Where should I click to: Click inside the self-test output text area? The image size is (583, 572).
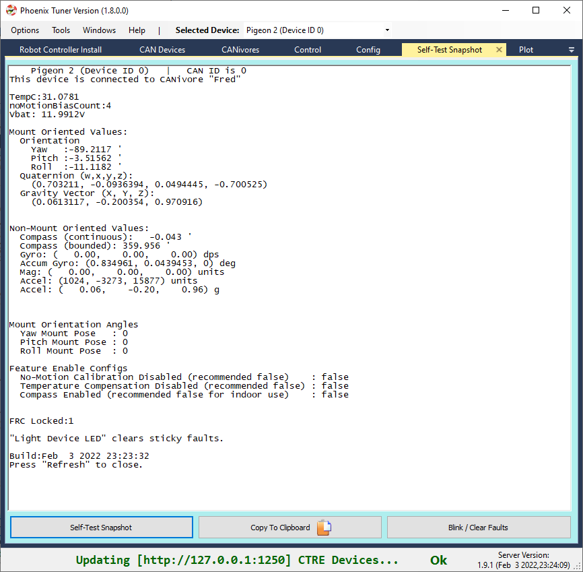pos(289,287)
